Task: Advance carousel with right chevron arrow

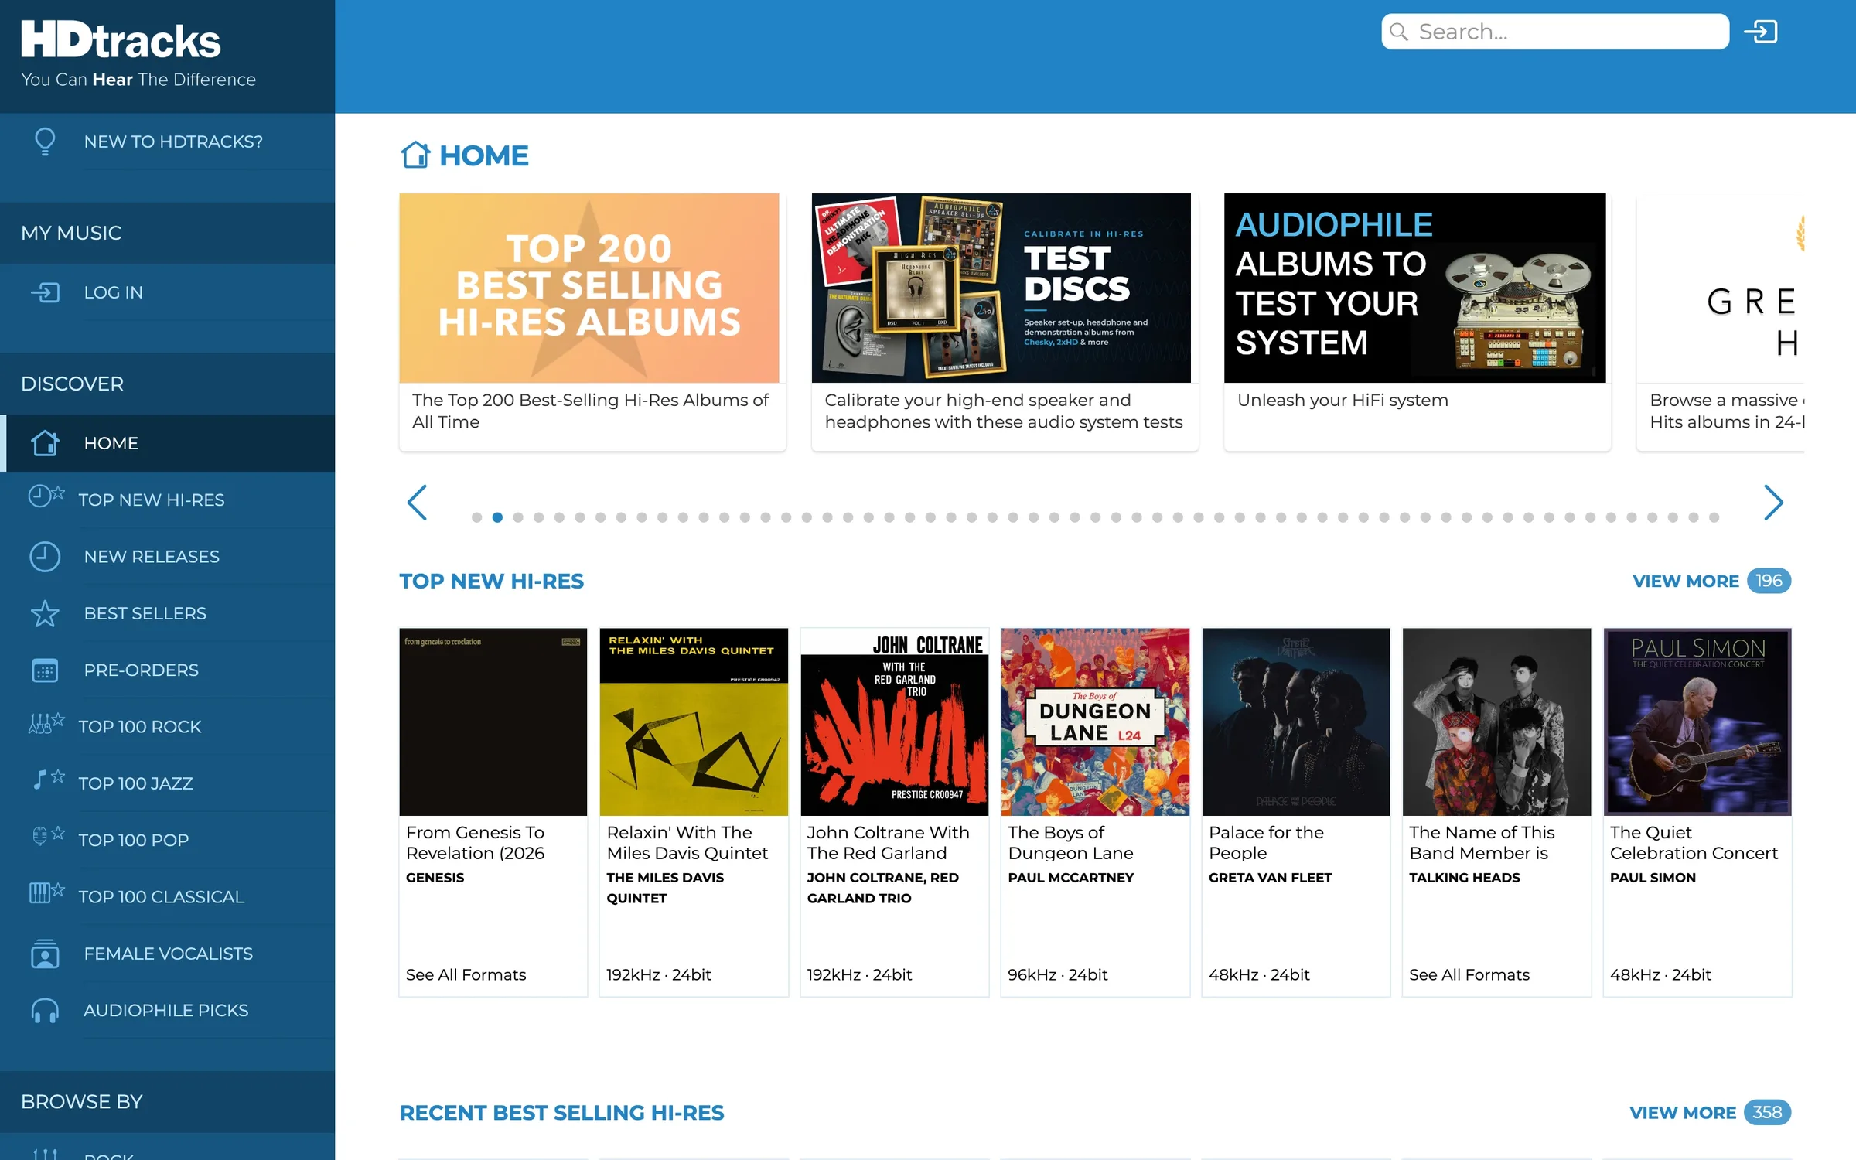Action: point(1773,503)
